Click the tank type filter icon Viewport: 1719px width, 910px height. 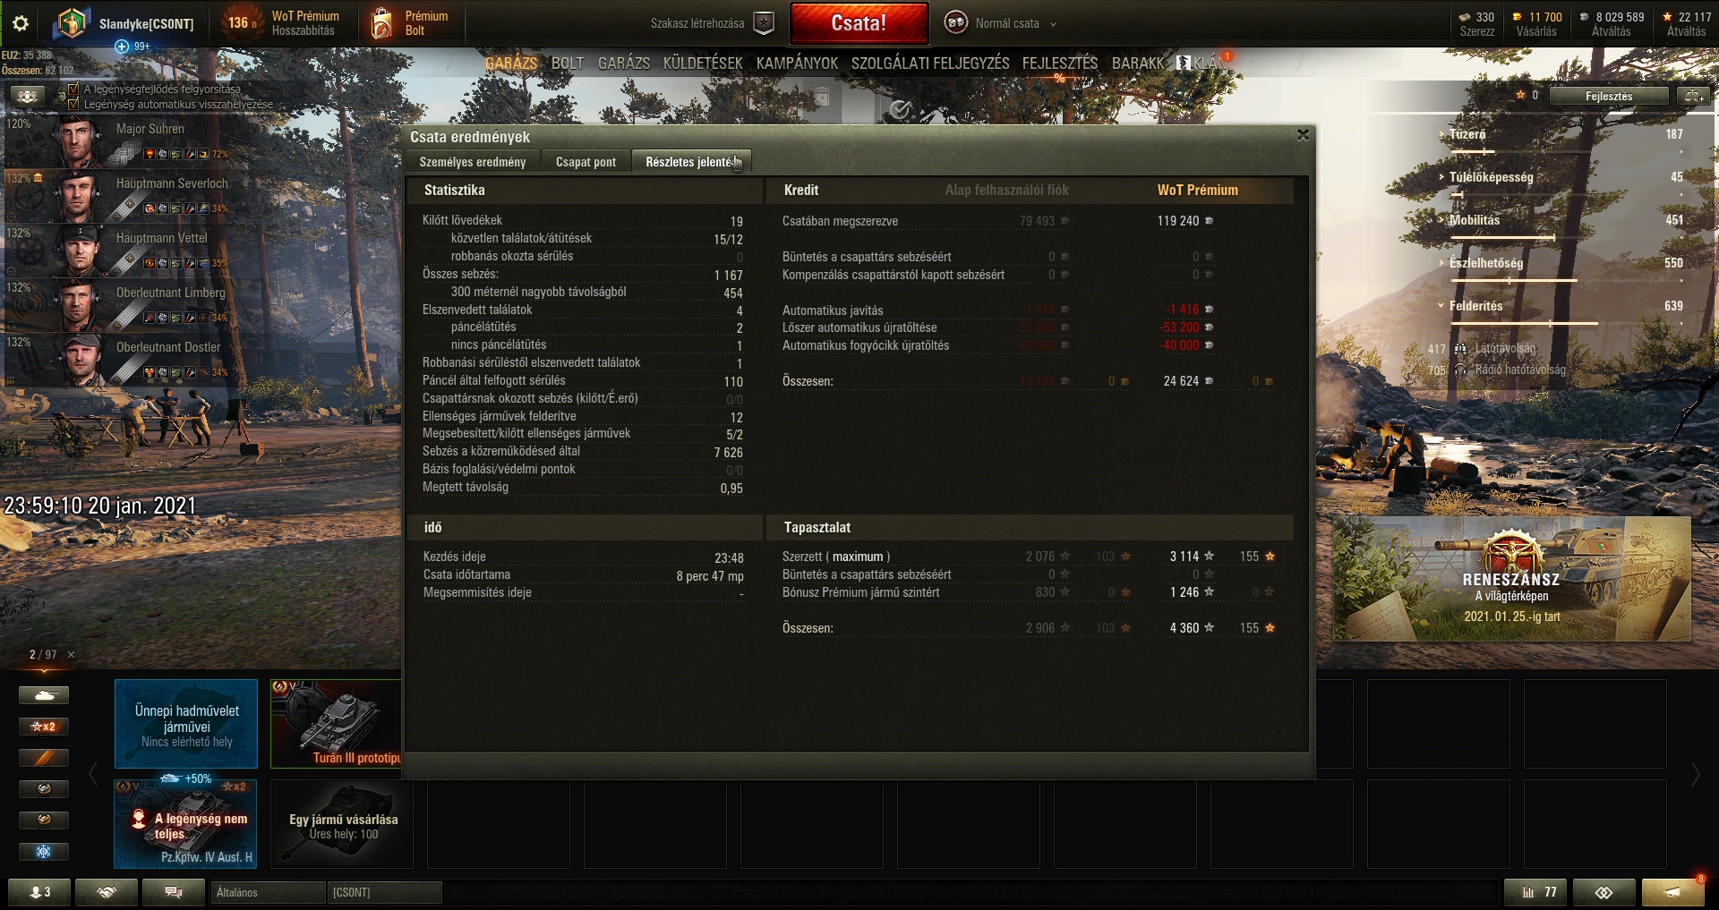click(43, 695)
